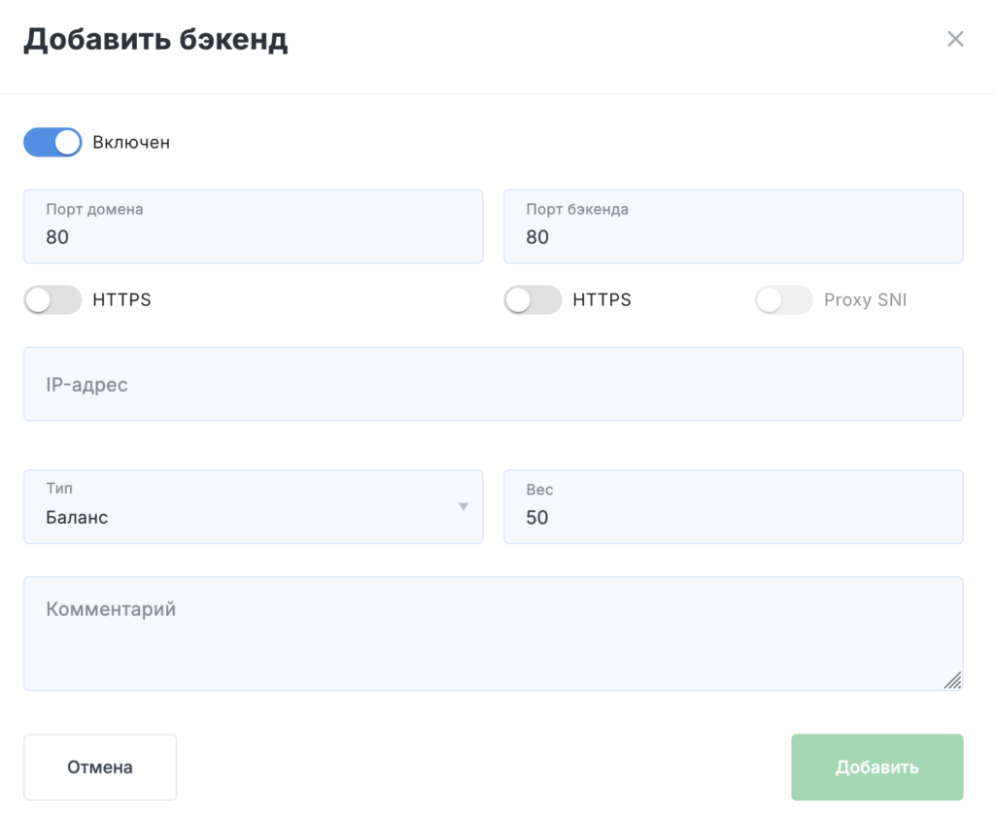
Task: Close the Добавить бэкенд dialog with X
Action: tap(955, 39)
